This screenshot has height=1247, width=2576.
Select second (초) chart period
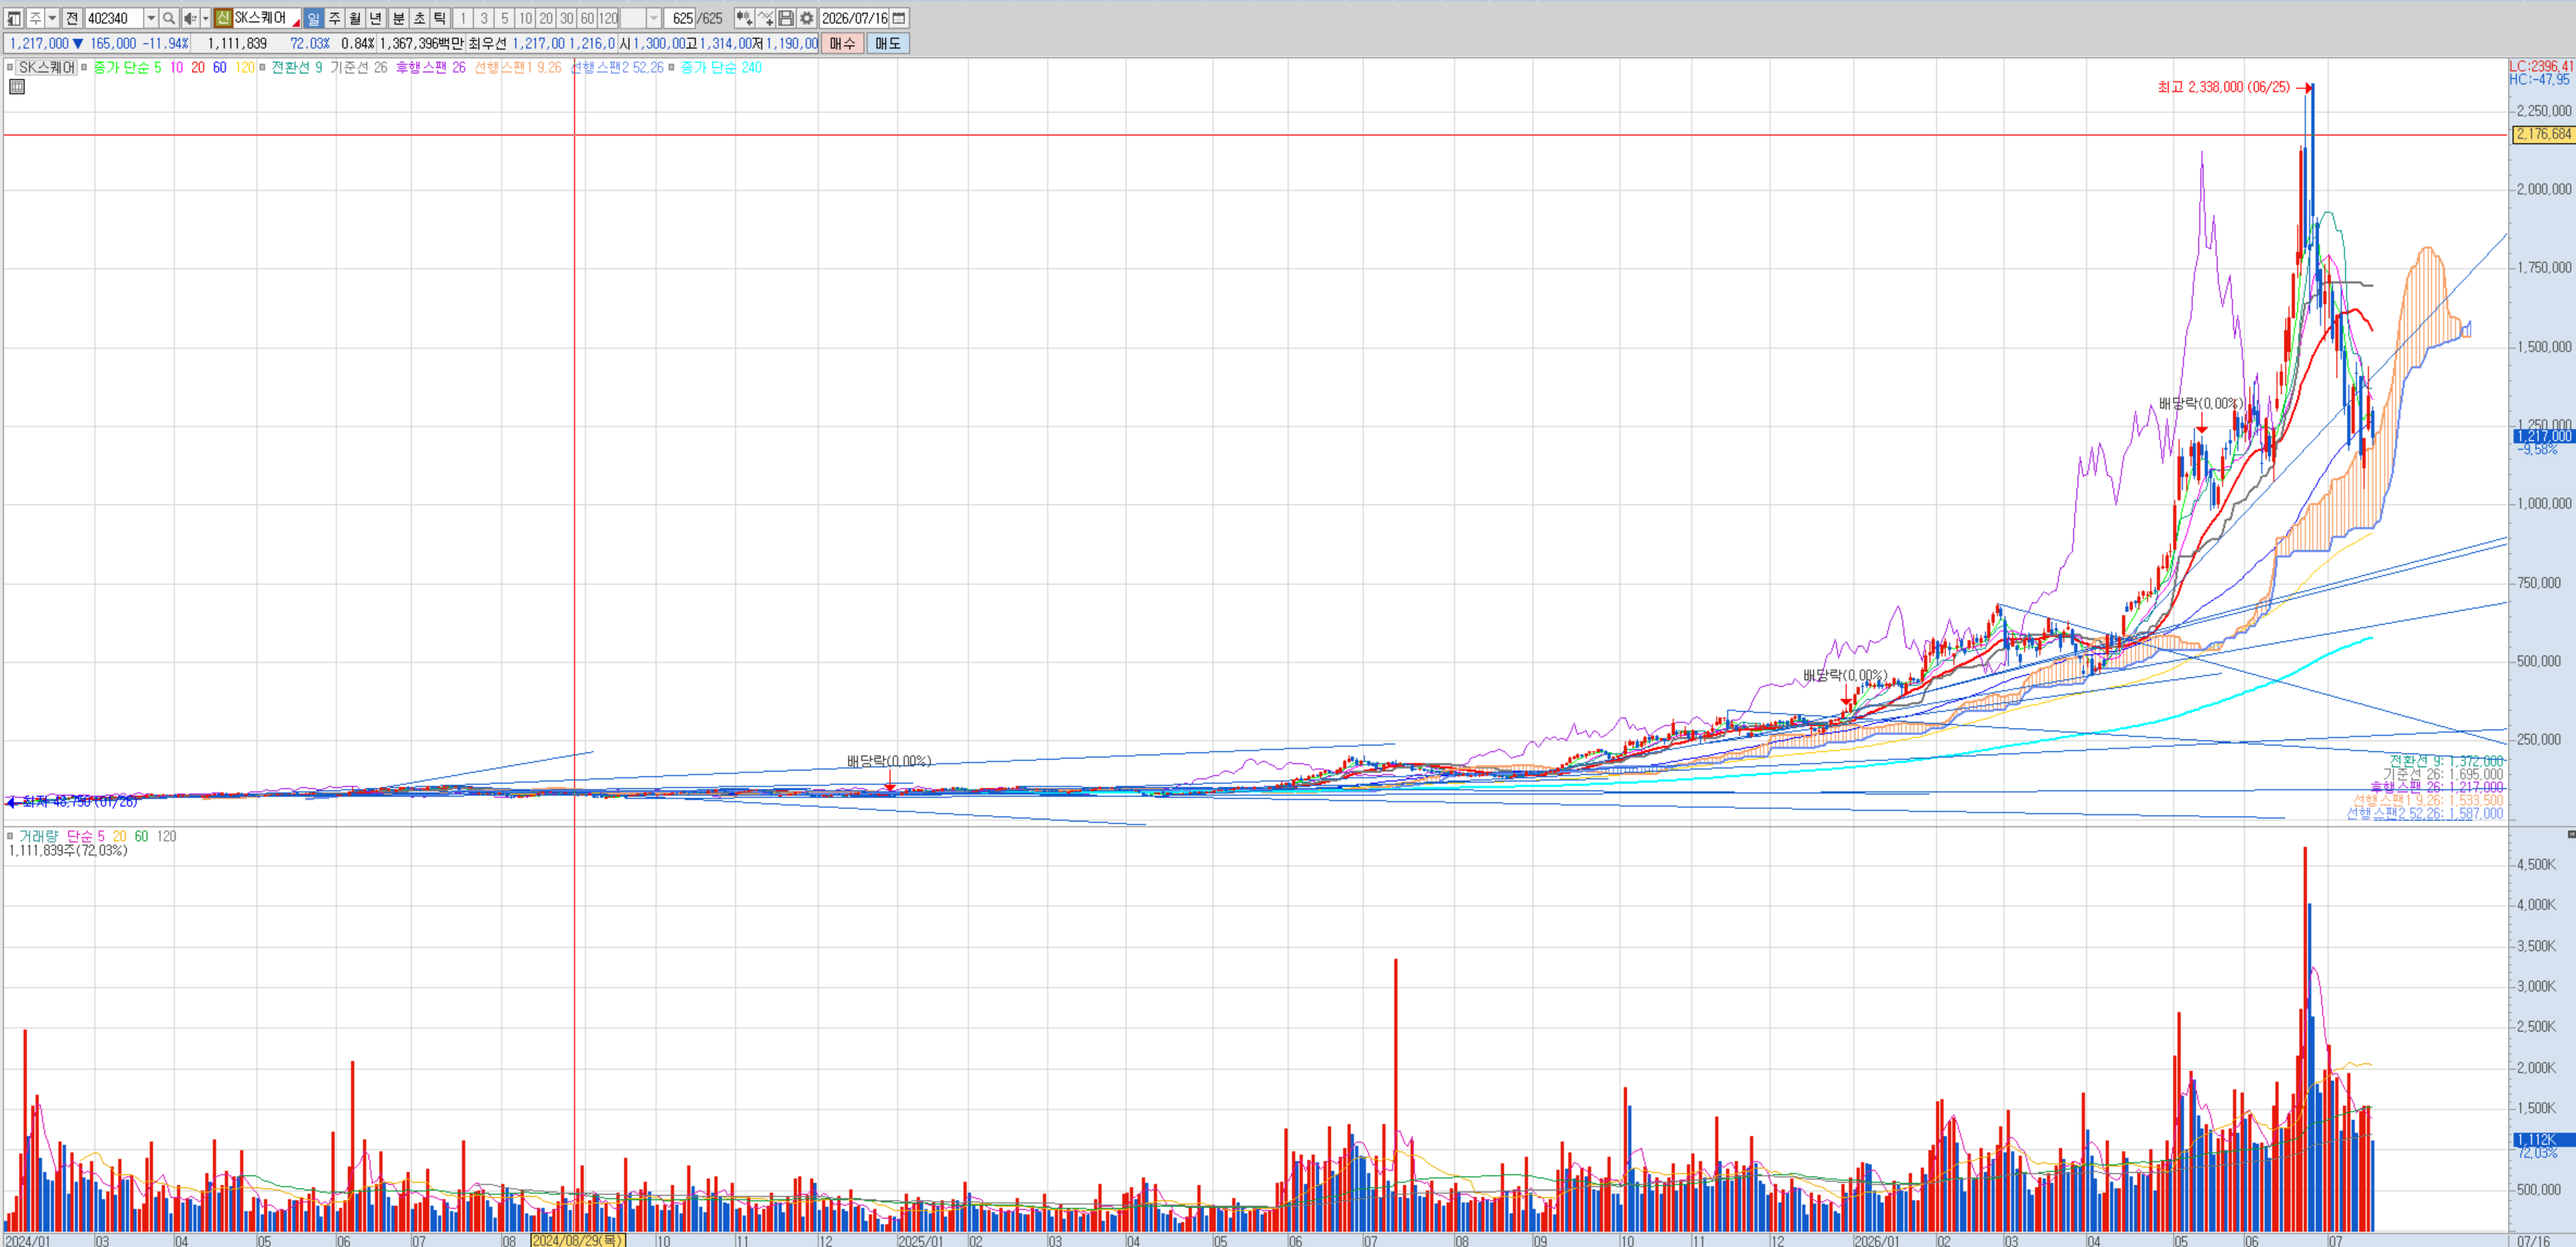pos(419,18)
